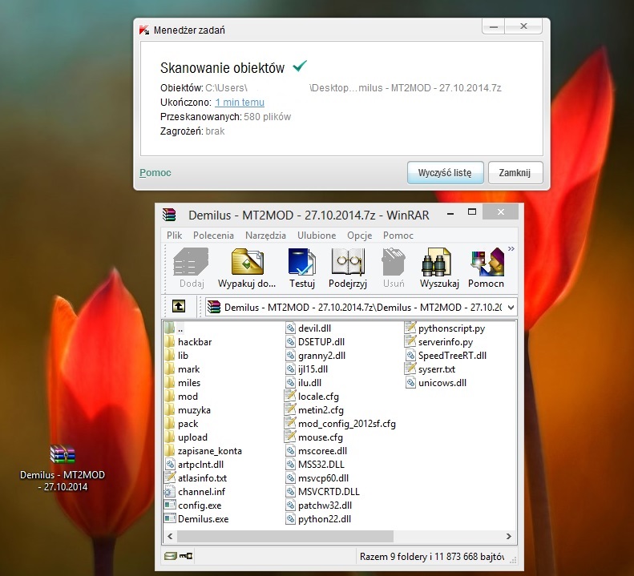Open the Pomocnik wizard icon
634x576 pixels.
click(x=486, y=268)
